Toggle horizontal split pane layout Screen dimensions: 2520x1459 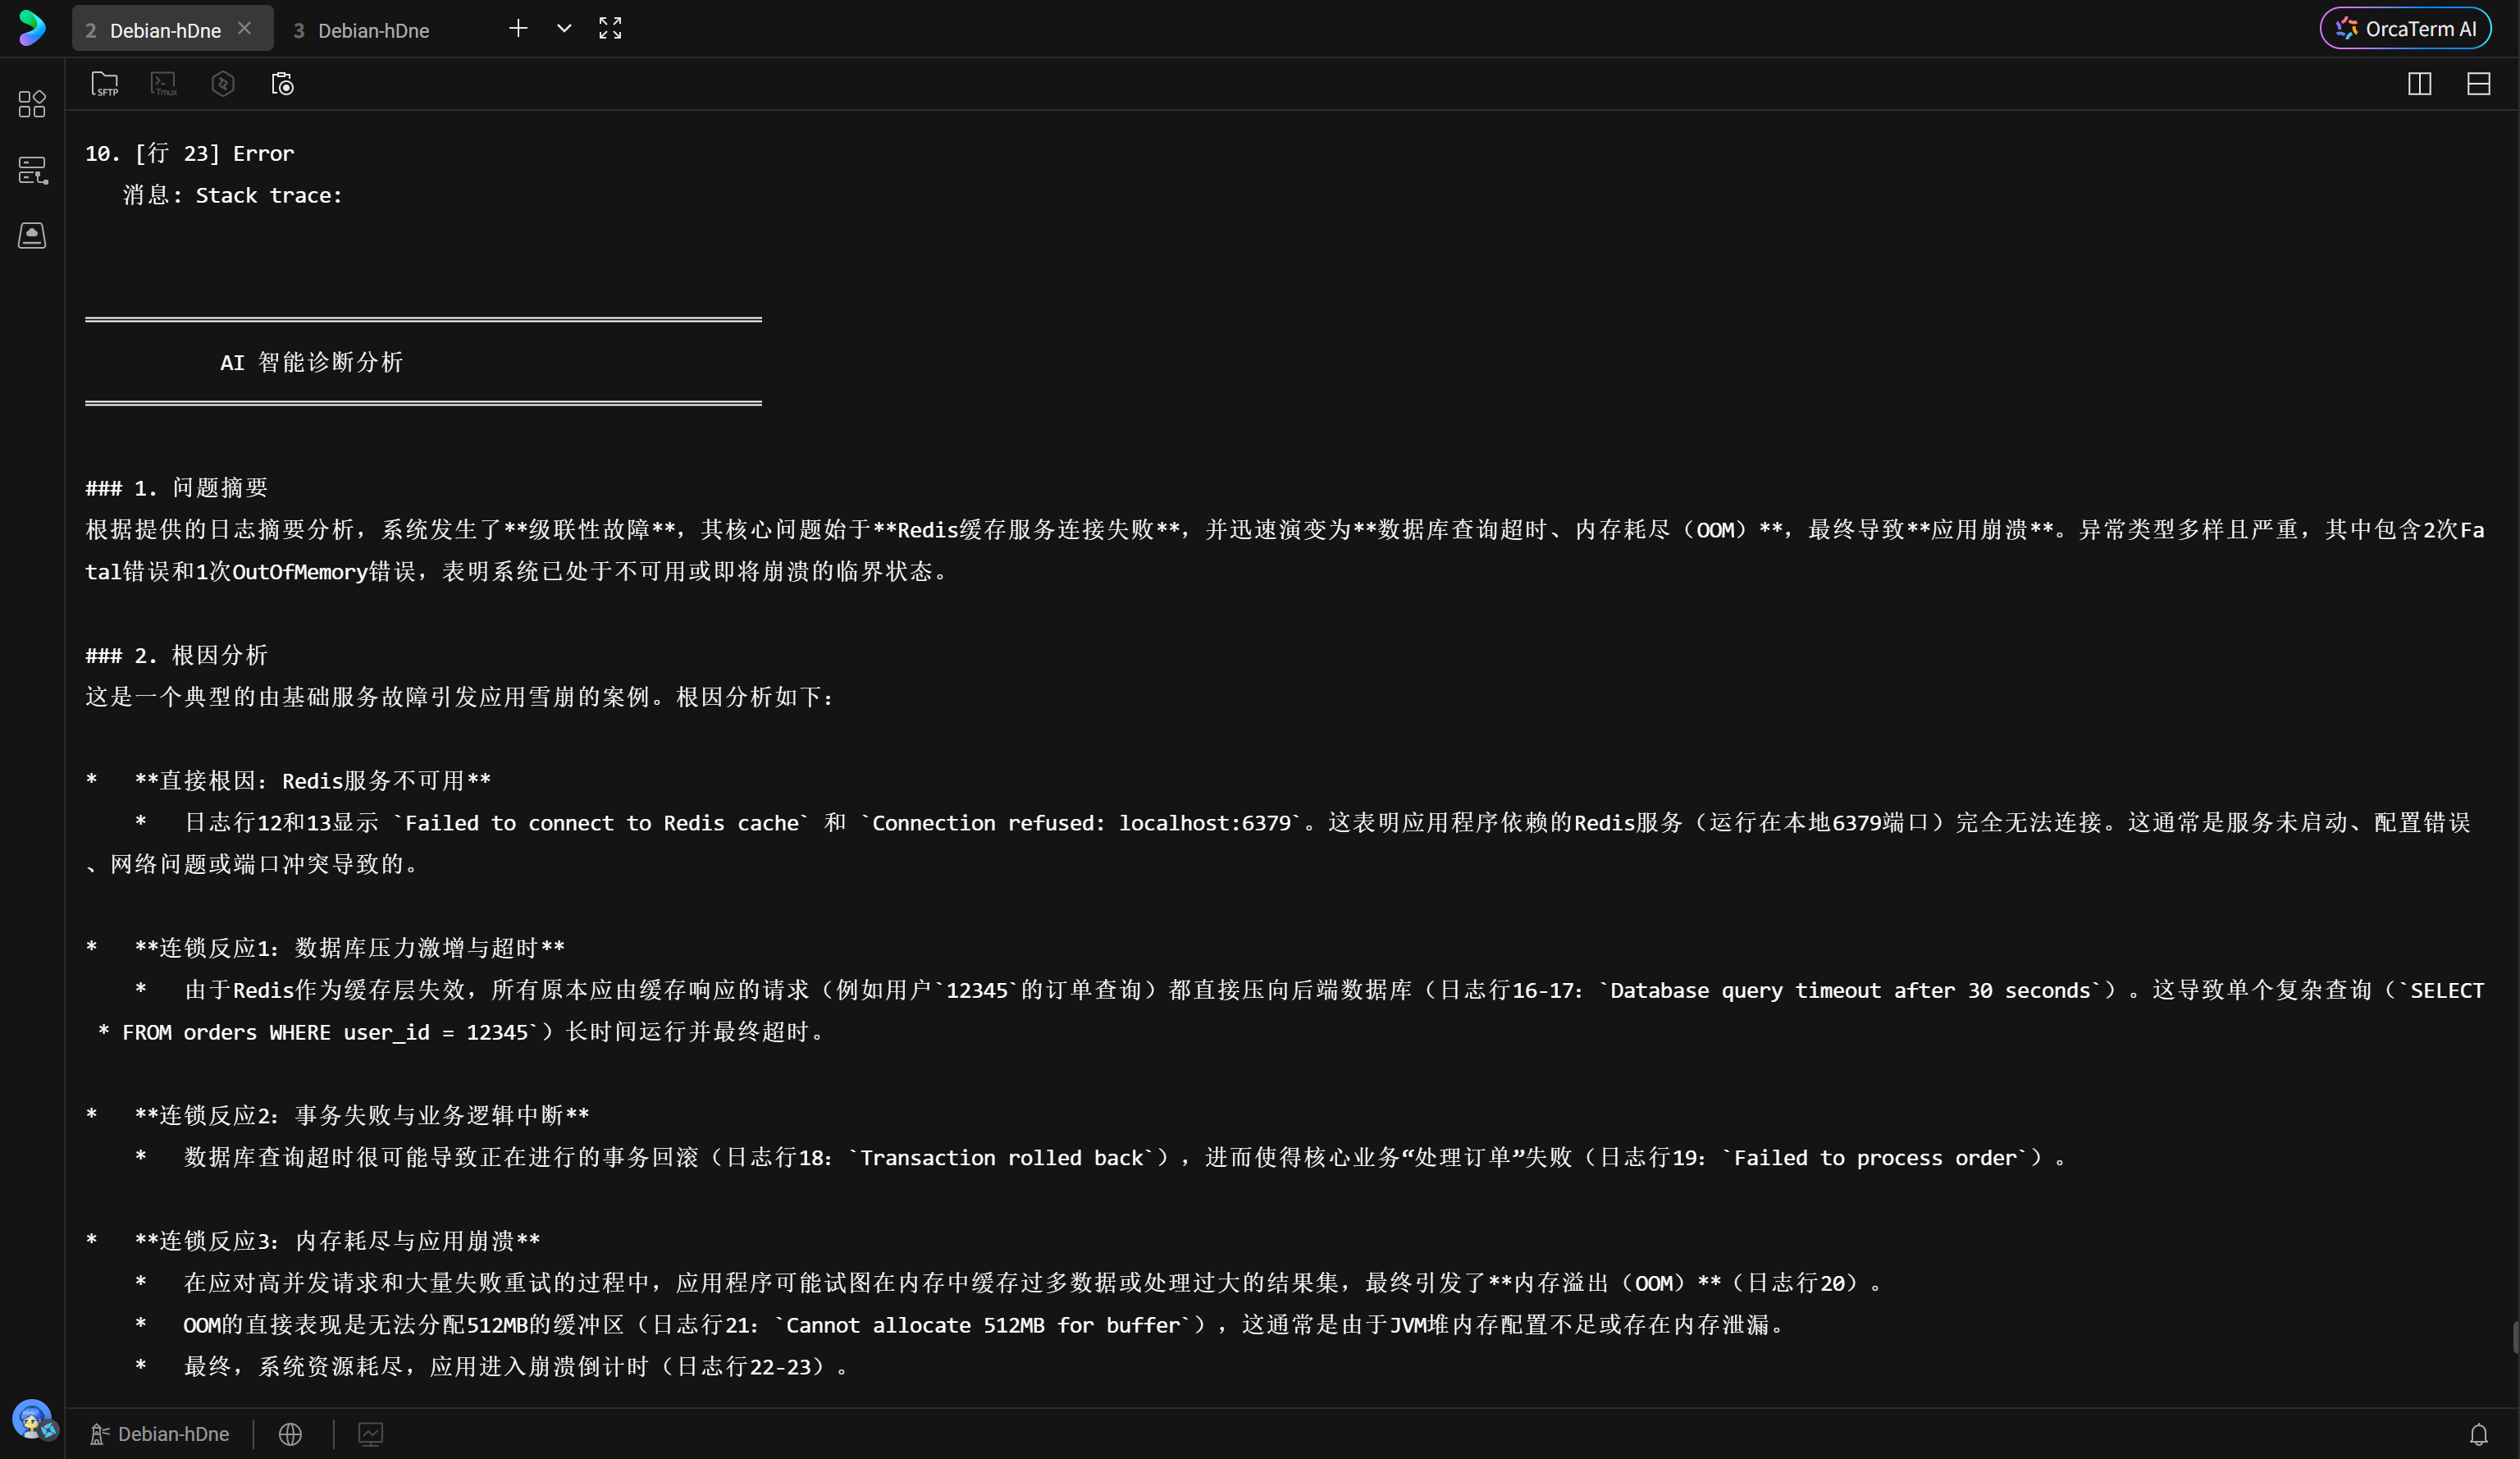point(2478,84)
